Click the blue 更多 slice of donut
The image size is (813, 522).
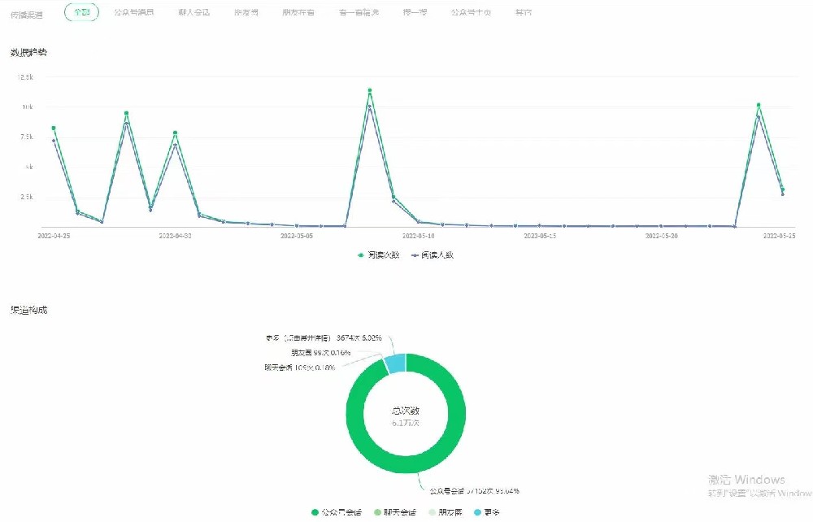click(396, 363)
